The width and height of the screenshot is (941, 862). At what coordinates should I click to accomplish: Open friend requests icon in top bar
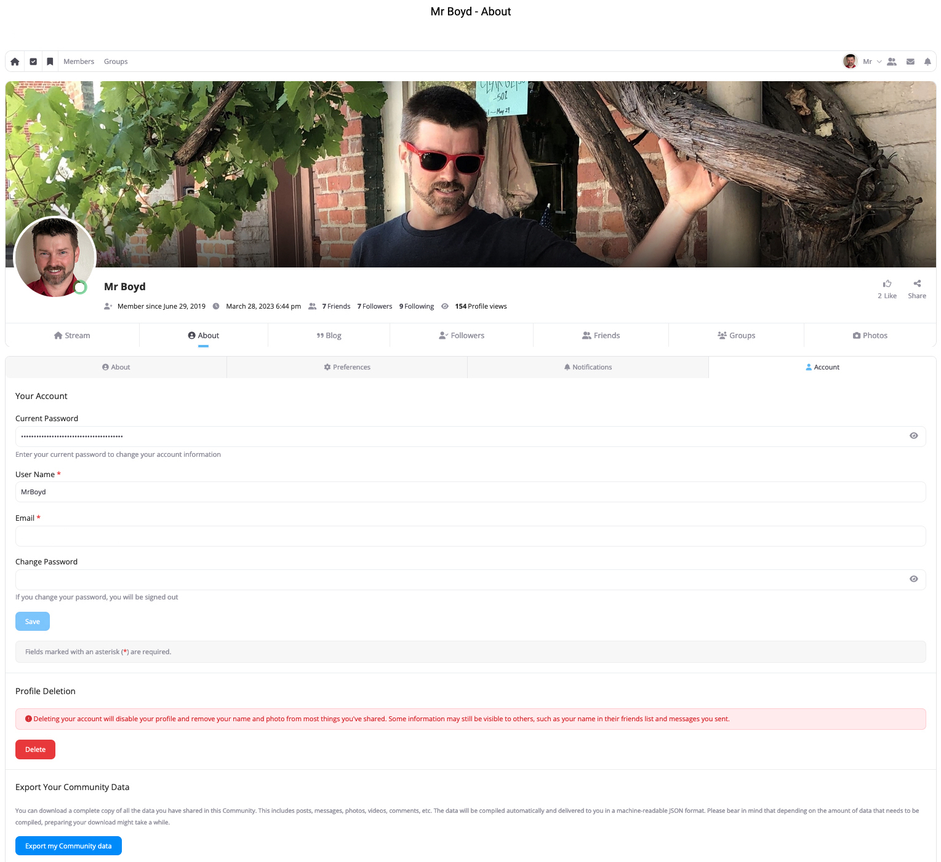coord(892,61)
